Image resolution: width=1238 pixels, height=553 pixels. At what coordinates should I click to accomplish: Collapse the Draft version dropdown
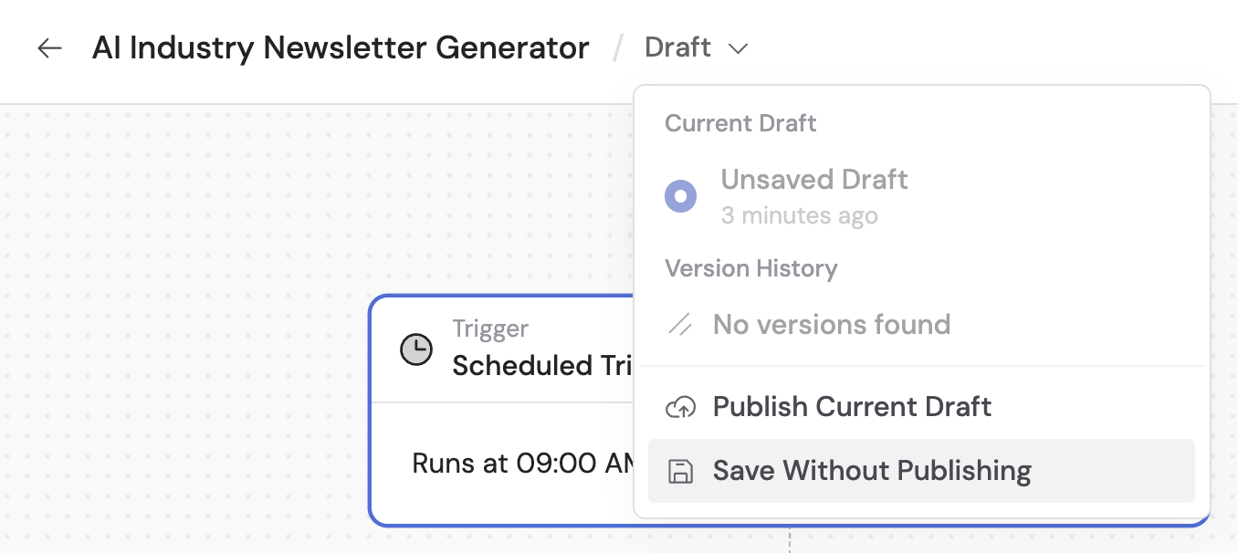coord(697,47)
